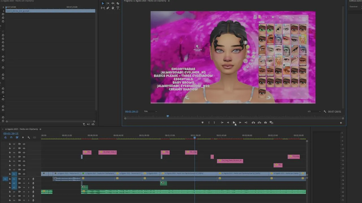Click the Extract button
Viewport: 362px width, 203px height.
[259, 122]
